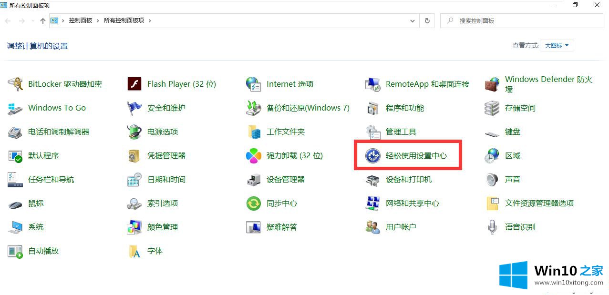This screenshot has width=609, height=295.
Task: Open 索引选项 magnifier icon
Action: (134, 203)
